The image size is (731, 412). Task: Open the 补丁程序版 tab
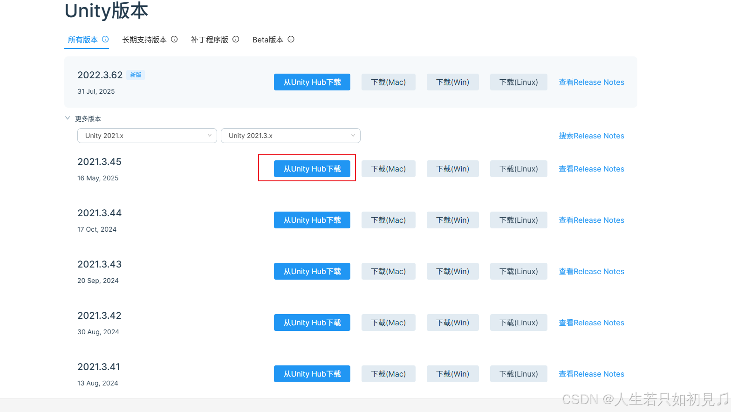(210, 40)
